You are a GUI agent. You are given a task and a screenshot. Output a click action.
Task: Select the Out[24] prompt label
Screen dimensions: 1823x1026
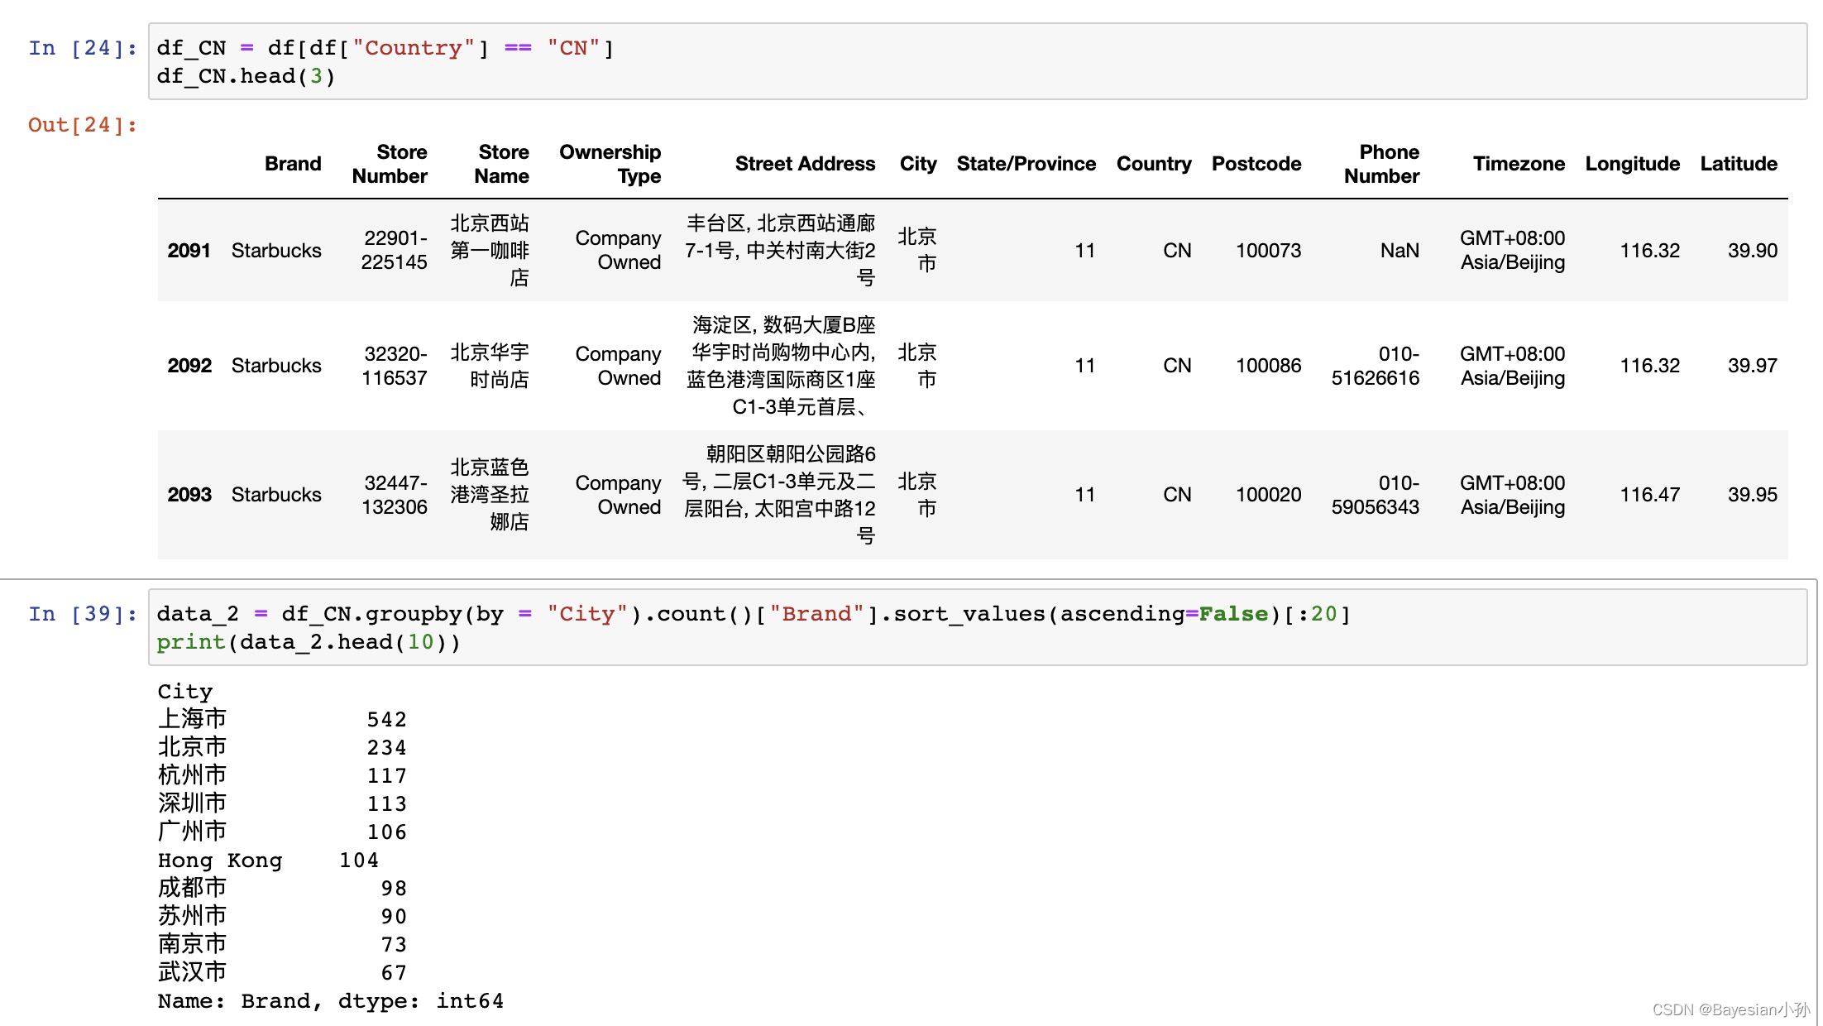(83, 125)
